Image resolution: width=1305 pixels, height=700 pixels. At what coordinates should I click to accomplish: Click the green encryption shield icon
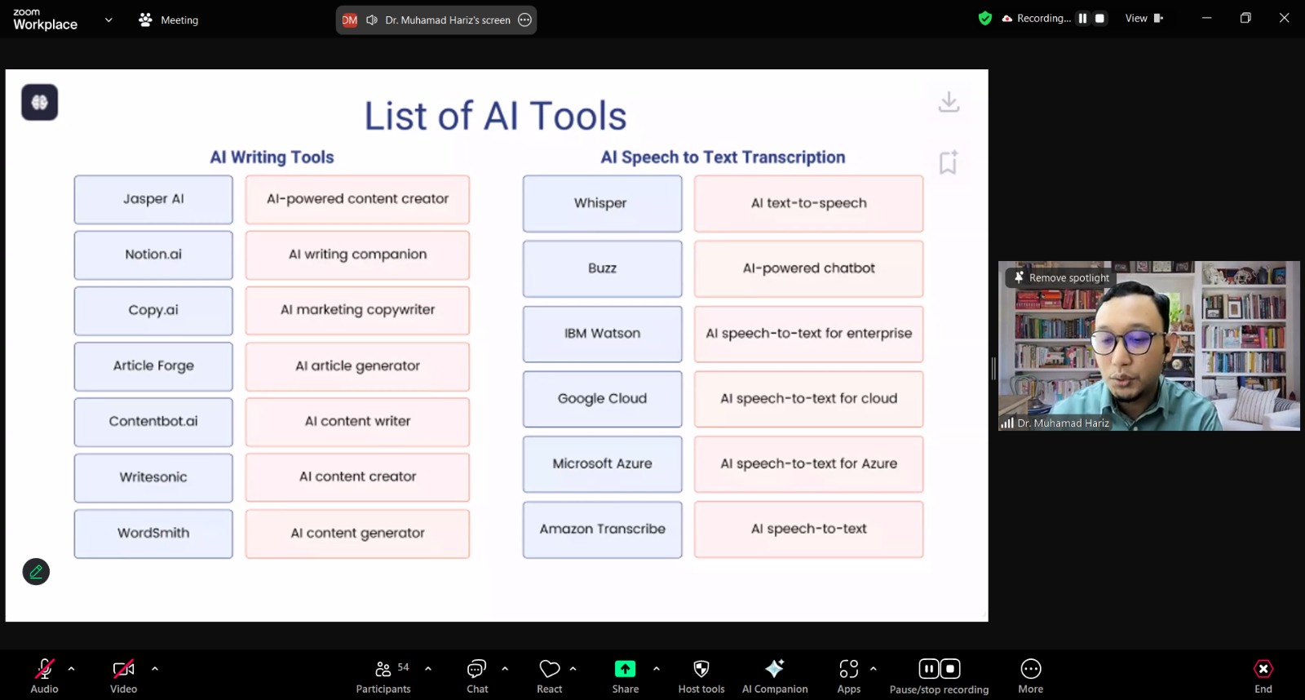[x=985, y=18]
